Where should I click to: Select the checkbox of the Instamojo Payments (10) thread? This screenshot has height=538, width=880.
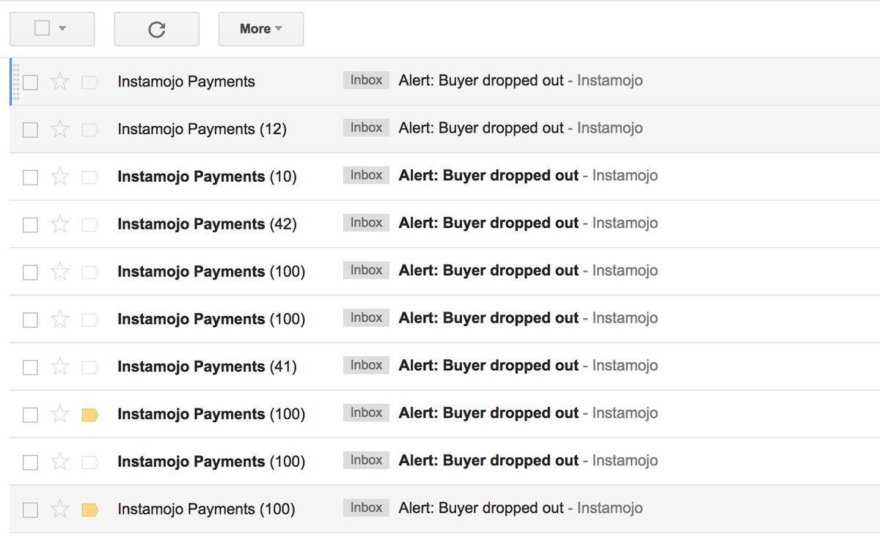[x=30, y=177]
